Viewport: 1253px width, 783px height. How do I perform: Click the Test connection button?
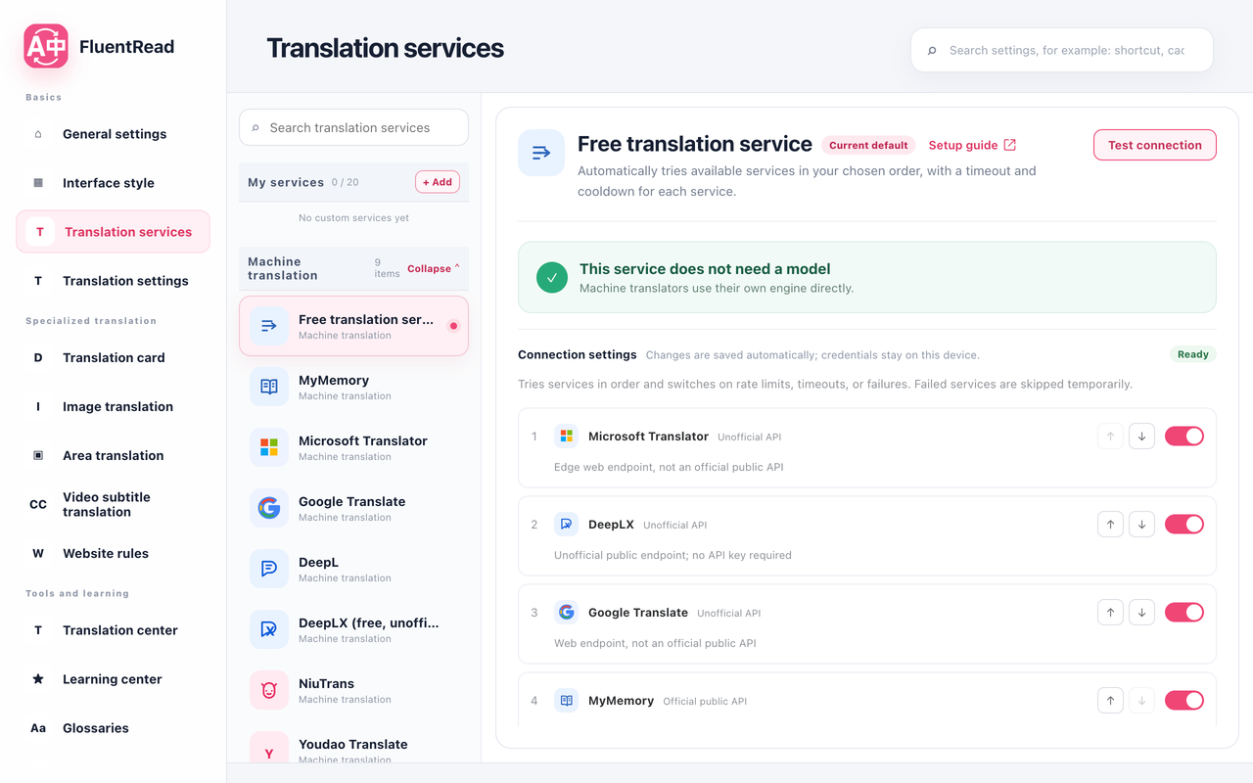(1155, 145)
